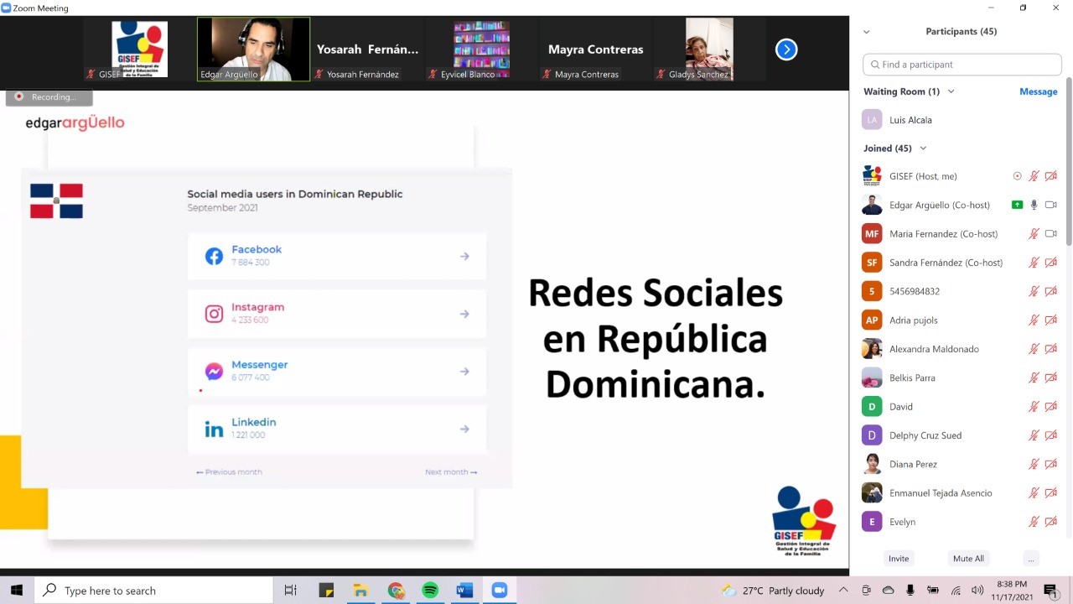
Task: Open Instagram users row in slide
Action: pos(337,314)
